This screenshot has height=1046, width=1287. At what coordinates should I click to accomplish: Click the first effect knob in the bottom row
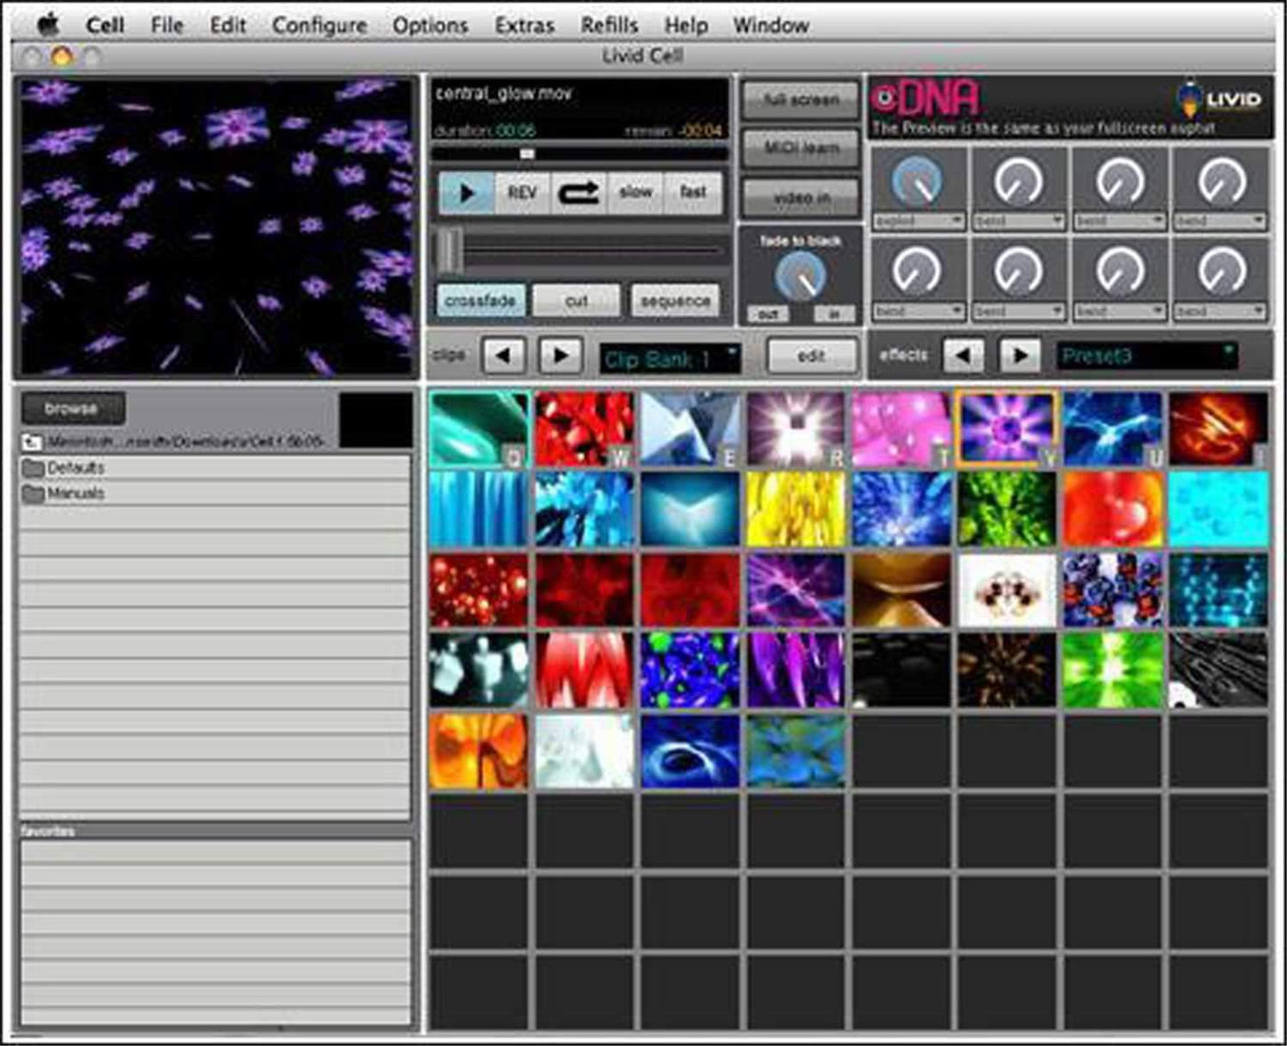[917, 271]
